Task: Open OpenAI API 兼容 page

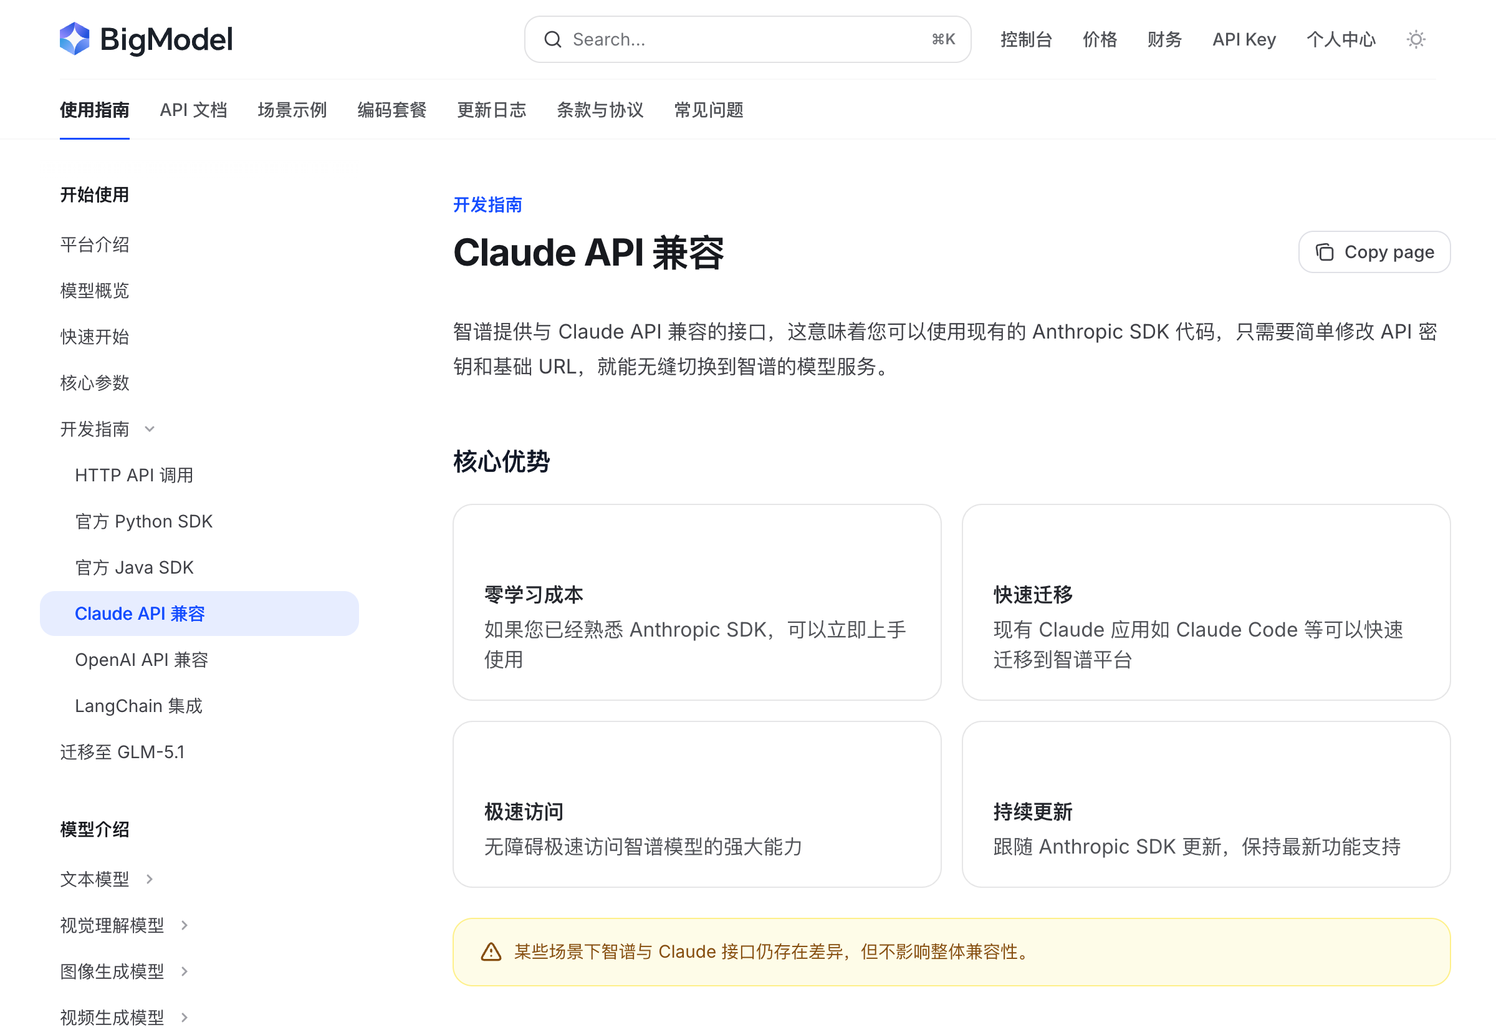Action: pos(141,660)
